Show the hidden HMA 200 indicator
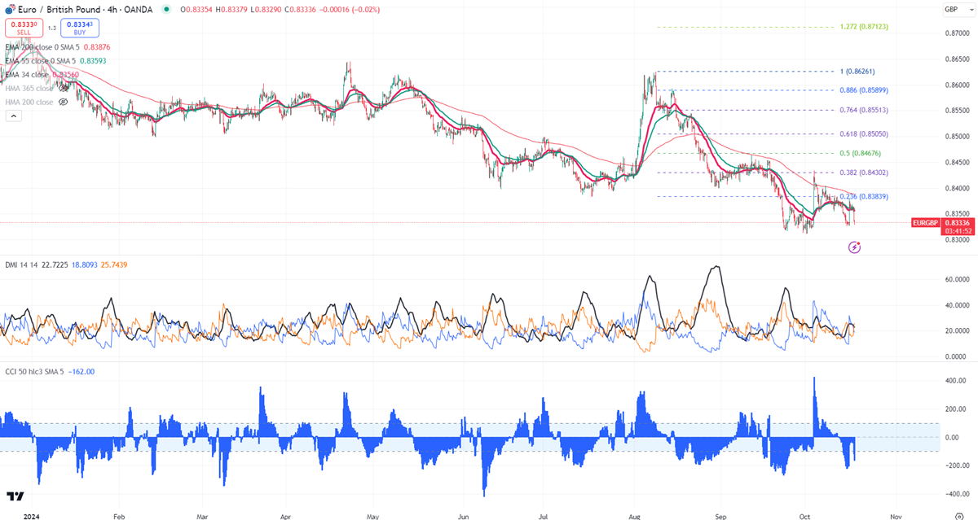Screen dimensions: 978x520 [63, 102]
